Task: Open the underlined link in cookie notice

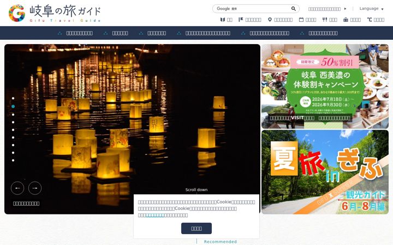Action: (155, 215)
